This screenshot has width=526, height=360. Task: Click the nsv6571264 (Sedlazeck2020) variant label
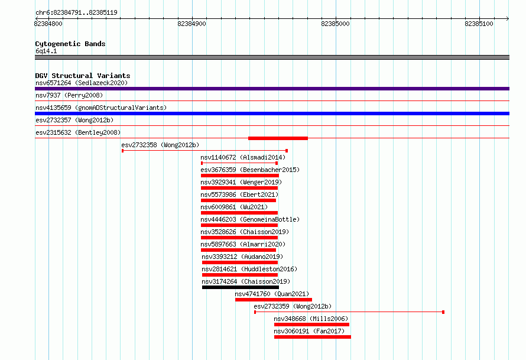click(x=82, y=83)
